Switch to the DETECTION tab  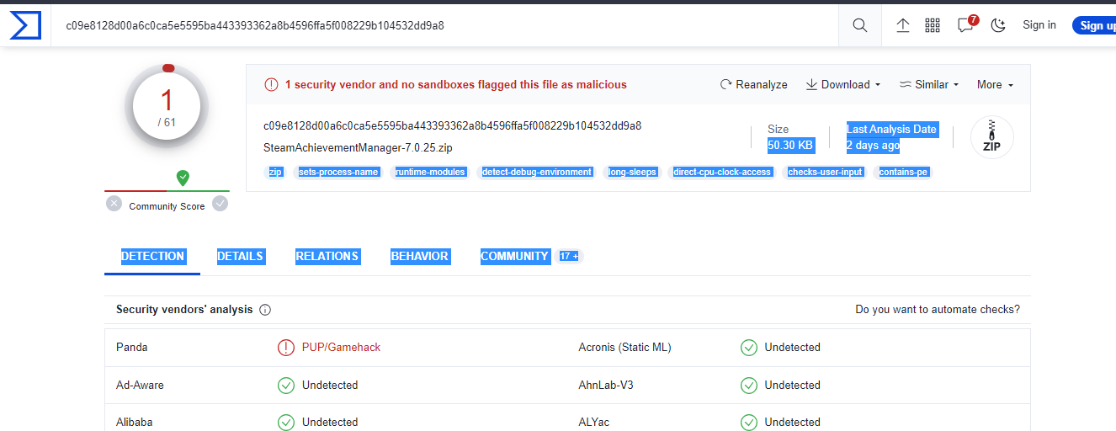pyautogui.click(x=152, y=256)
